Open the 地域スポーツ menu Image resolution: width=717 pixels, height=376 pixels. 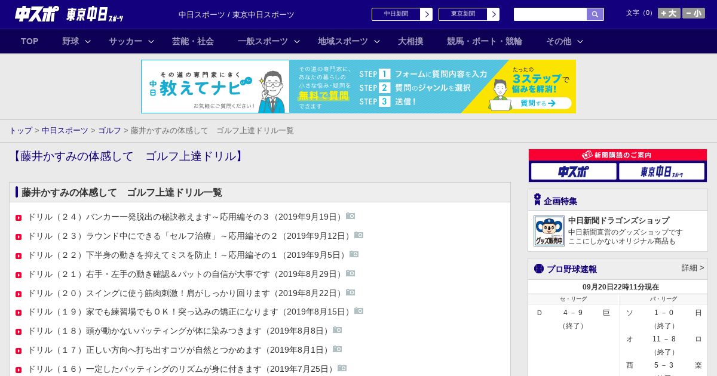click(343, 41)
